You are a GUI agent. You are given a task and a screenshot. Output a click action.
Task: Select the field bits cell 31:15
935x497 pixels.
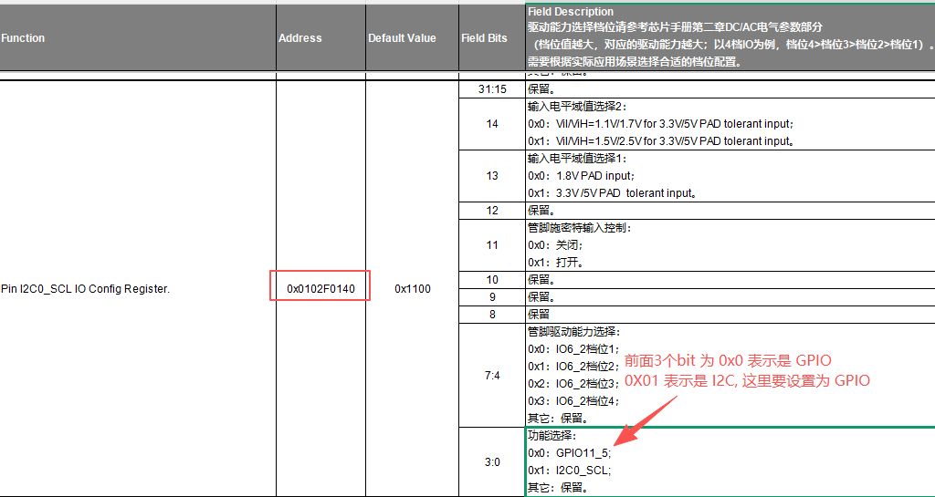click(x=492, y=89)
